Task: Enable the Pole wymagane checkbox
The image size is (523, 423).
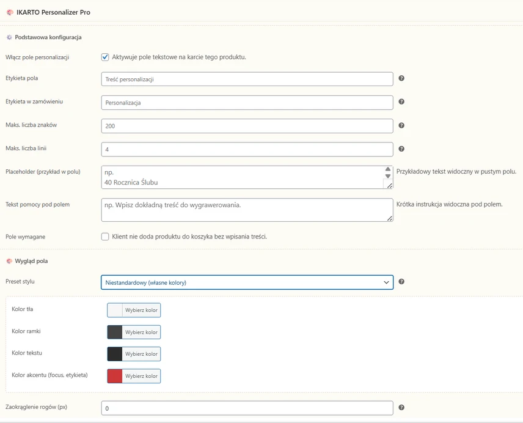Action: click(x=105, y=237)
